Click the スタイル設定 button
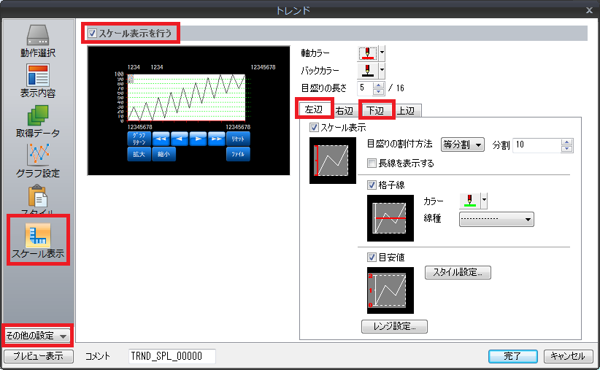The image size is (600, 370). pos(458,272)
